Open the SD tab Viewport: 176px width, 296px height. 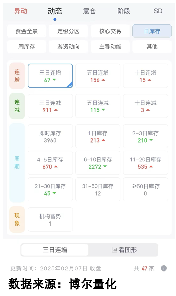(158, 11)
